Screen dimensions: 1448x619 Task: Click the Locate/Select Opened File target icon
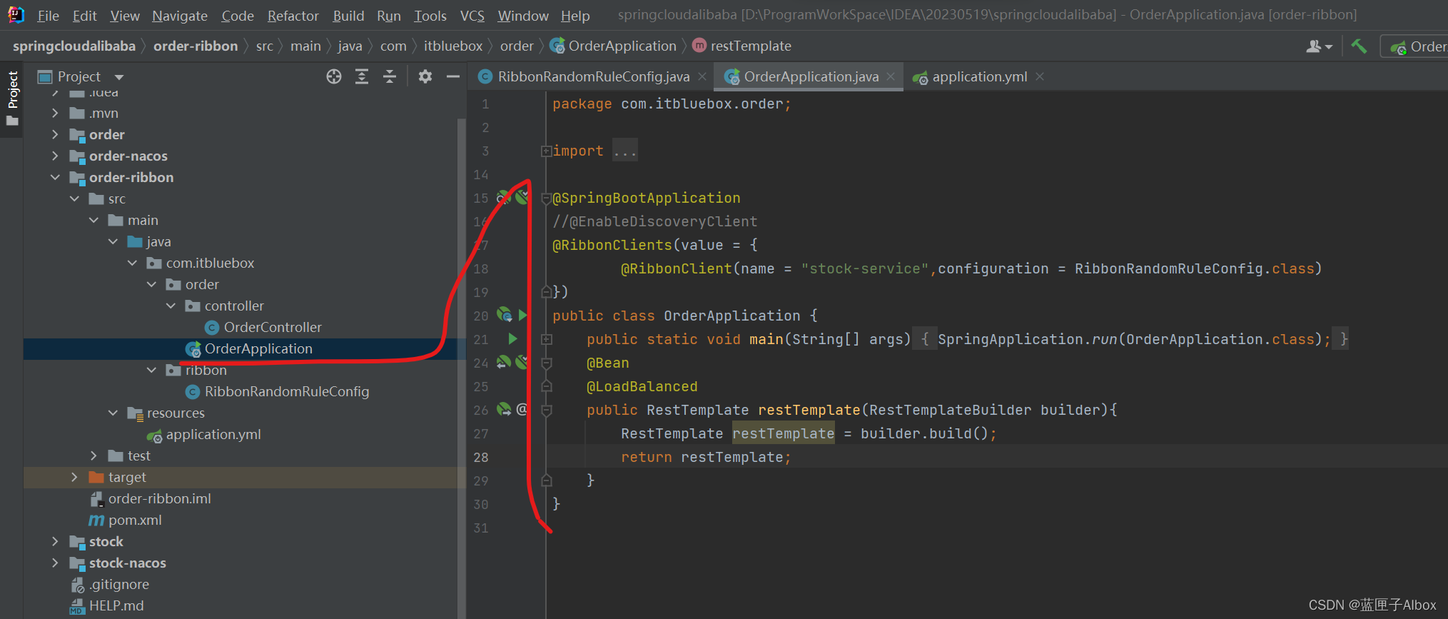tap(333, 76)
